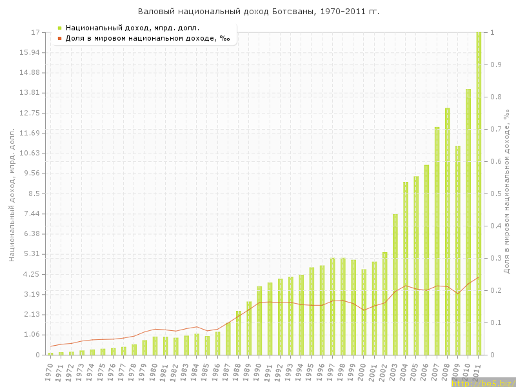The height and width of the screenshot is (387, 516).
Task: Click the bar for year 2004
Action: pos(406,268)
